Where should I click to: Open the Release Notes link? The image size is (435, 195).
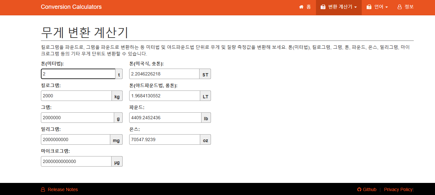point(62,189)
